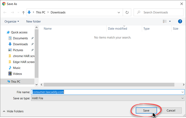
Task: Click the Back navigation arrow
Action: [5, 12]
